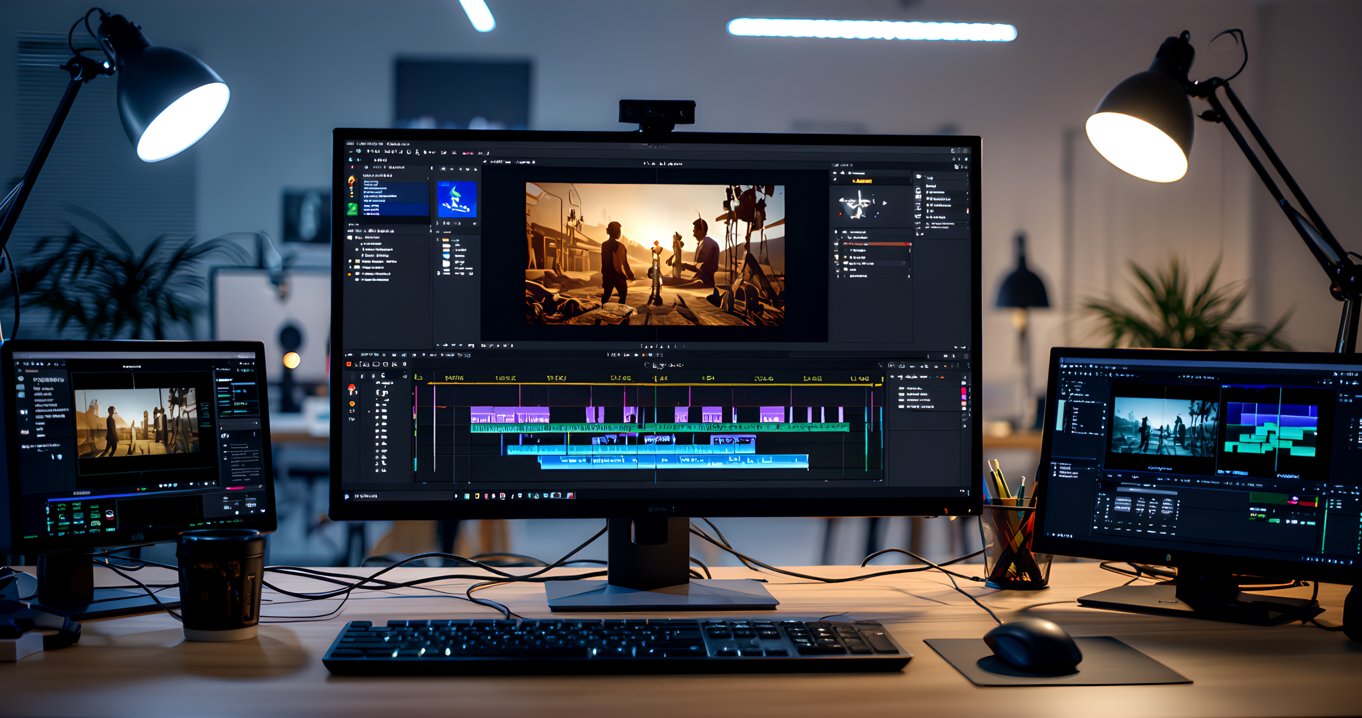This screenshot has width=1362, height=718.
Task: Click the first item in the top menu bar
Action: [350, 144]
